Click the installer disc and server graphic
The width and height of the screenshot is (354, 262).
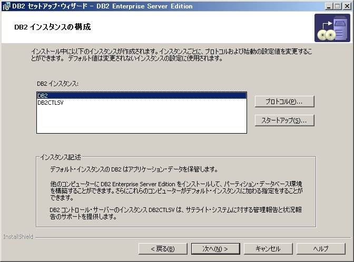coord(332,28)
